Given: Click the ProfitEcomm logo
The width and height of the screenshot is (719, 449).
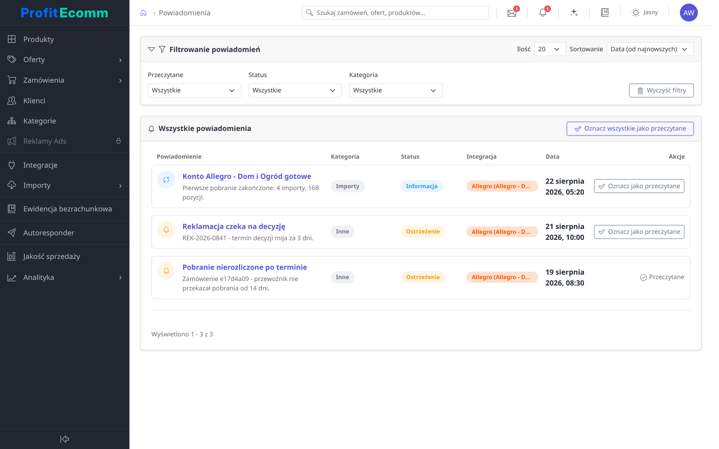Looking at the screenshot, I should [64, 13].
